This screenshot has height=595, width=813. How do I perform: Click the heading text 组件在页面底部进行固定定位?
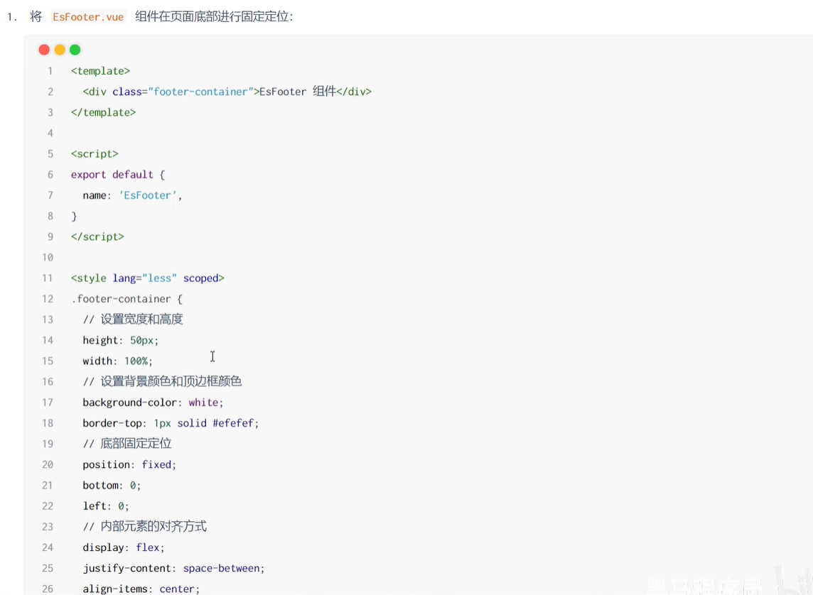pyautogui.click(x=212, y=16)
